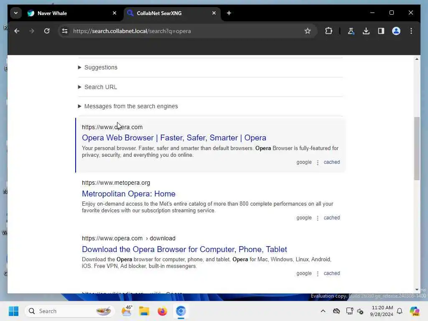Image resolution: width=428 pixels, height=321 pixels.
Task: Open a new browser tab
Action: 229,13
